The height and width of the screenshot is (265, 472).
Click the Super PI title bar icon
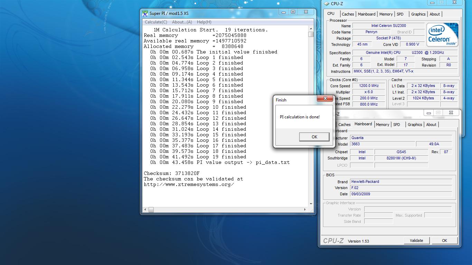[x=145, y=13]
